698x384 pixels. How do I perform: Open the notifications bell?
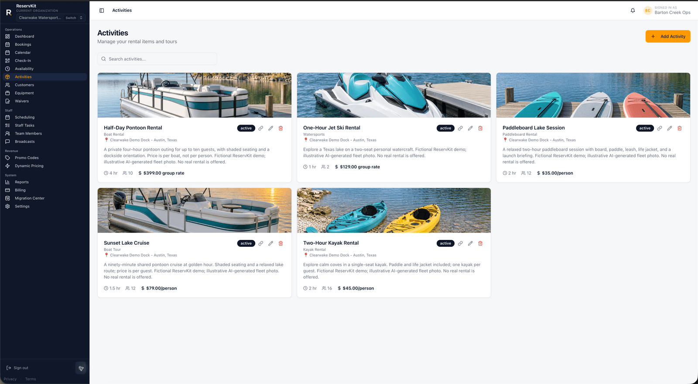pyautogui.click(x=633, y=10)
